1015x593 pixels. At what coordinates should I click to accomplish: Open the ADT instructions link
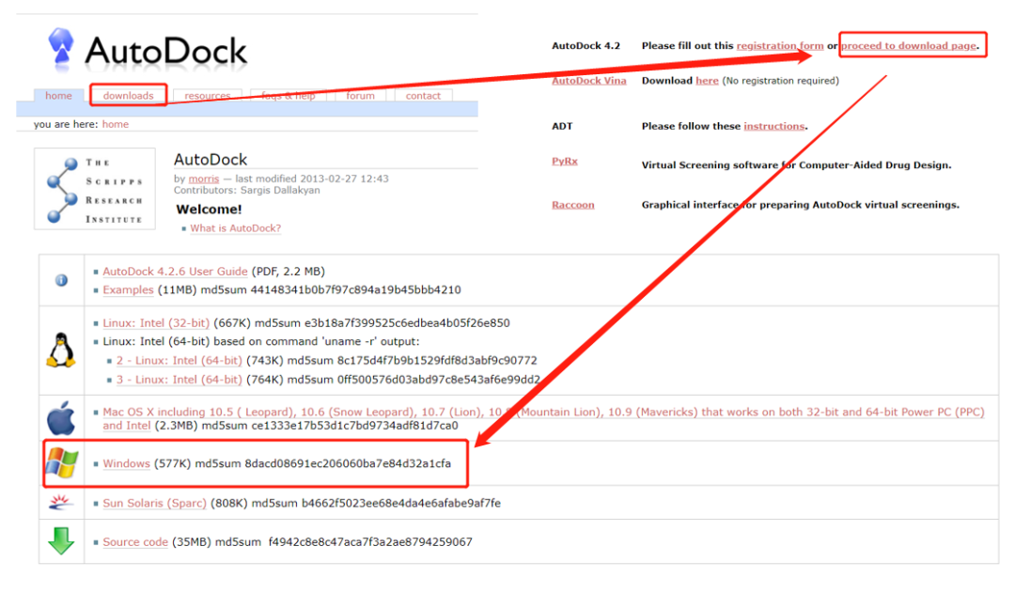coord(774,126)
